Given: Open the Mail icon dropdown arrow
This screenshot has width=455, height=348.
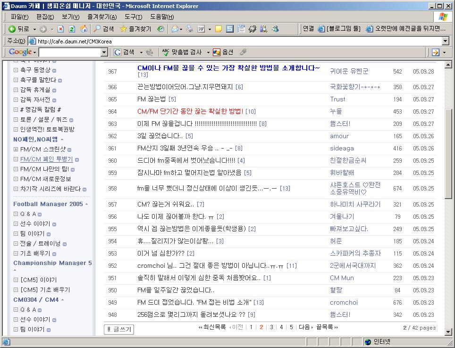Looking at the screenshot, I should [x=181, y=29].
